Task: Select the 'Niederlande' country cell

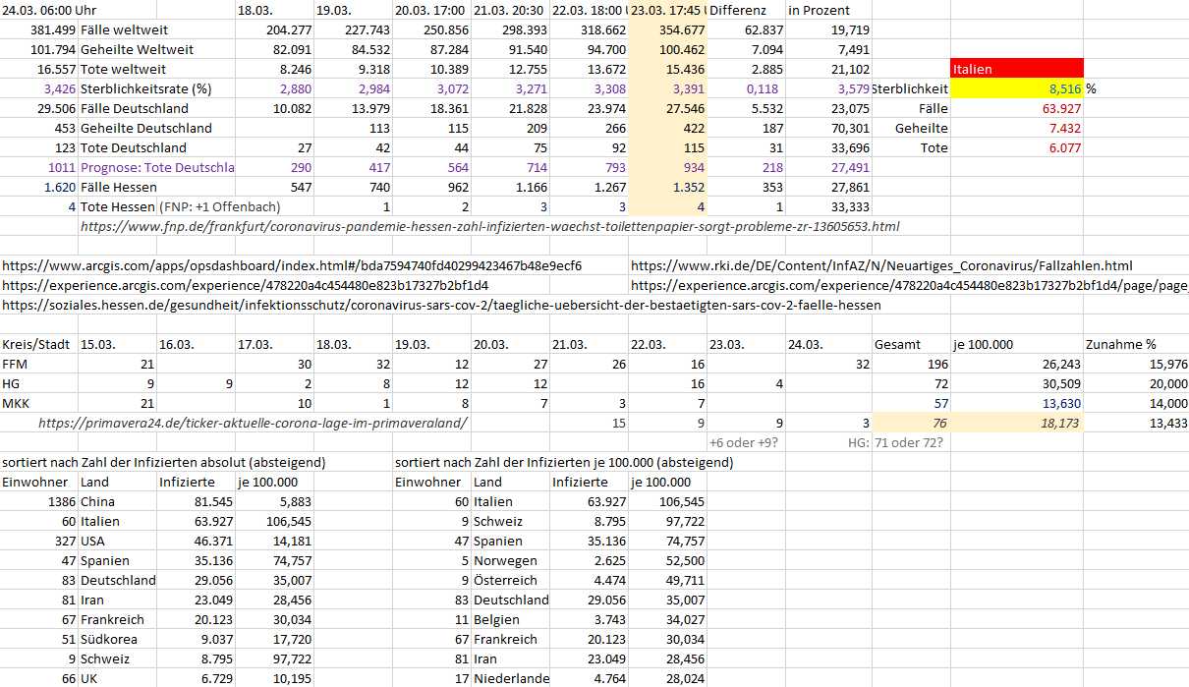Action: tap(511, 678)
